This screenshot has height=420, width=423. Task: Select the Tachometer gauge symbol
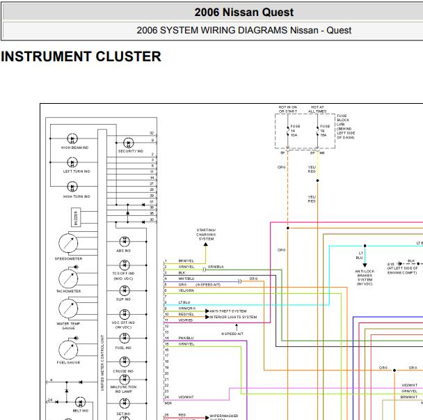[68, 278]
